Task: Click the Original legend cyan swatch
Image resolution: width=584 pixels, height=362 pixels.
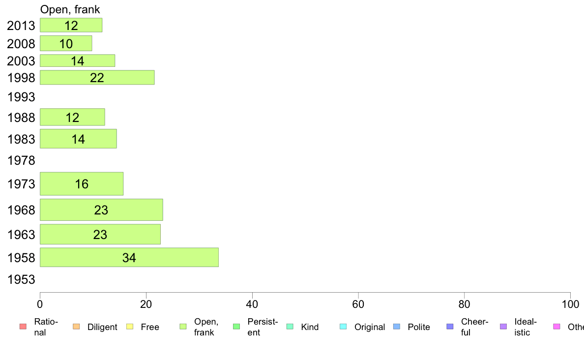Action: coord(344,327)
